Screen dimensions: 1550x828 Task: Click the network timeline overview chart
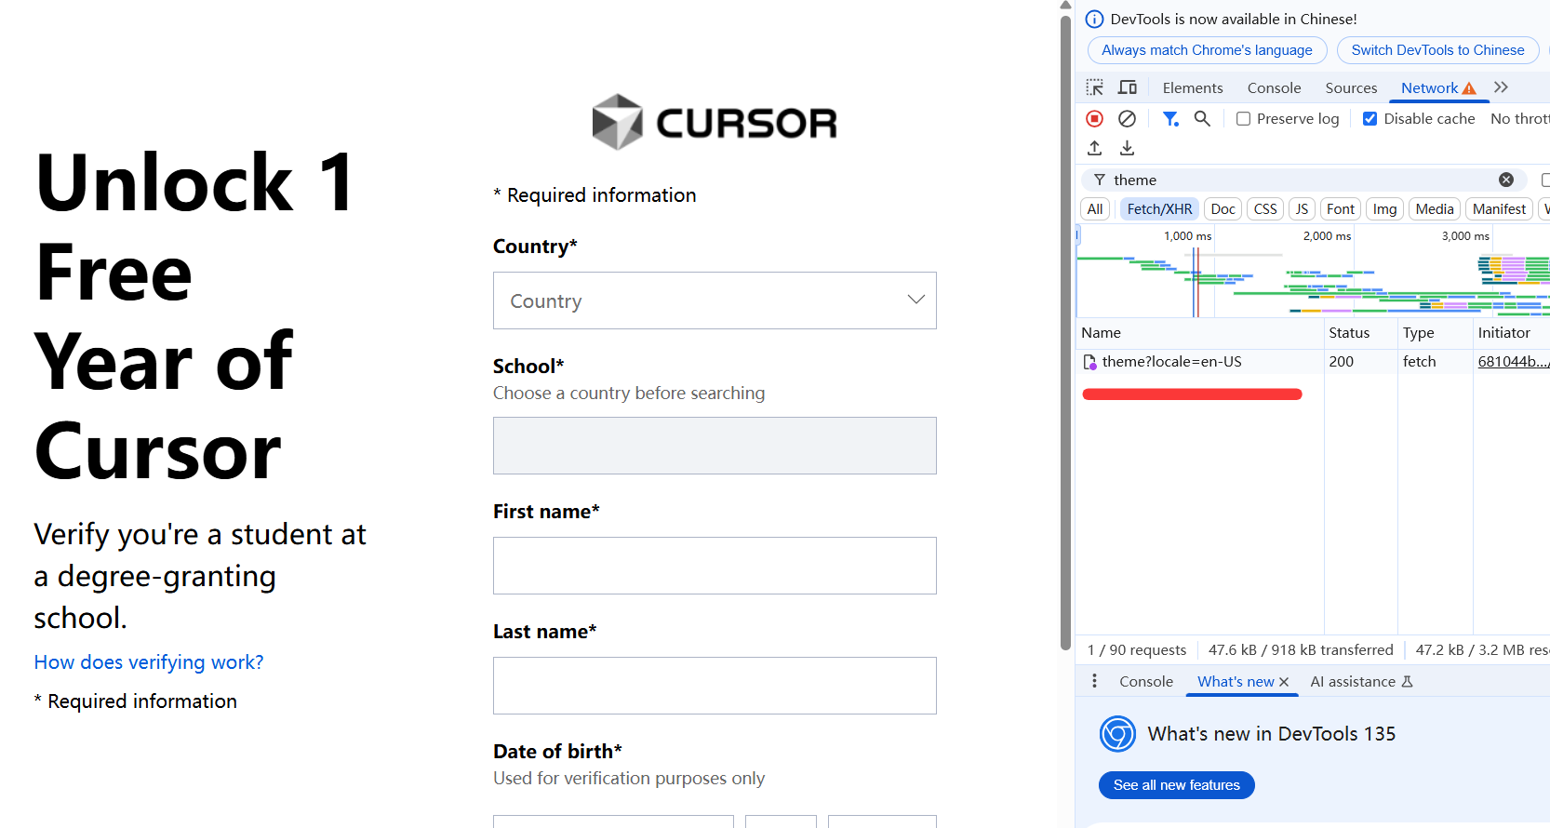[1313, 272]
